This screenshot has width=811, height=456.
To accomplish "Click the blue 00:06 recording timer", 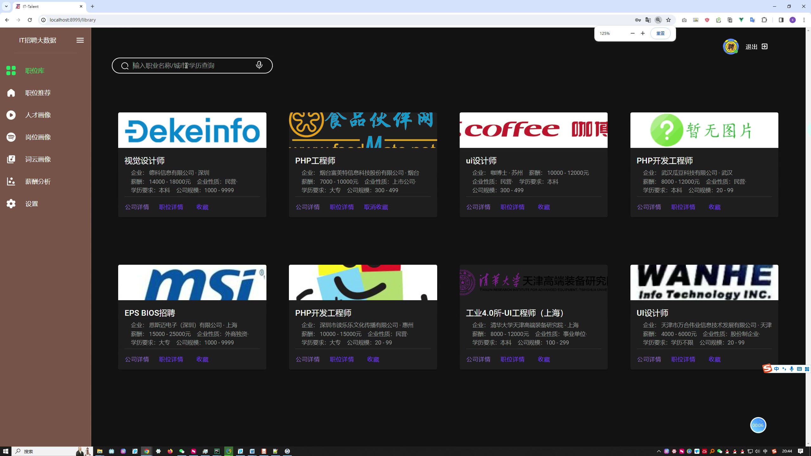I will tap(758, 425).
